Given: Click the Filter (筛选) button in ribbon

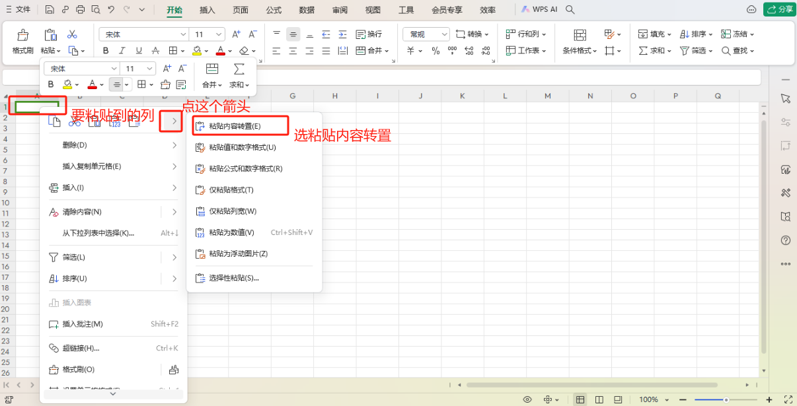Looking at the screenshot, I should pyautogui.click(x=697, y=51).
